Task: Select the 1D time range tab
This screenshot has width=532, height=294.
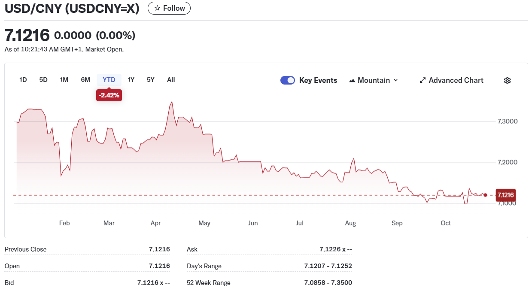Action: click(23, 80)
